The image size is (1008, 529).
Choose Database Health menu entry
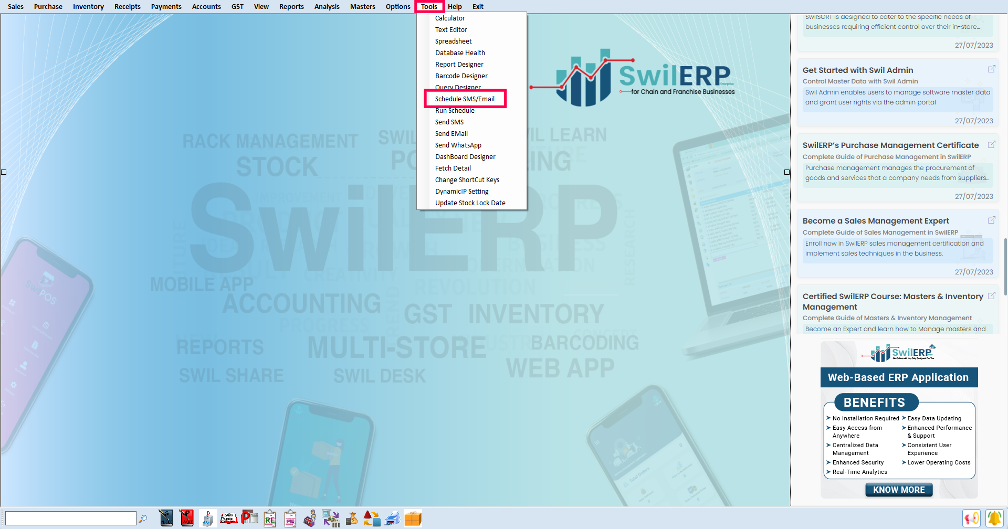(471, 53)
